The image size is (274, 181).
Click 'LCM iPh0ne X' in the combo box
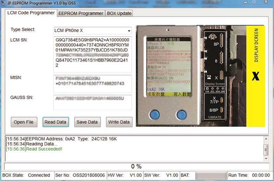coord(68,30)
